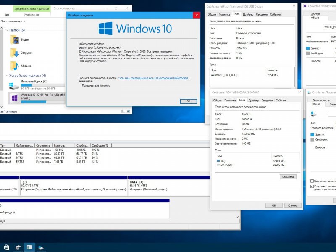Viewport: 336px width, 252px height.
Task: Open Драйвер tab in JetFlash Transcend properties
Action: coord(248,15)
